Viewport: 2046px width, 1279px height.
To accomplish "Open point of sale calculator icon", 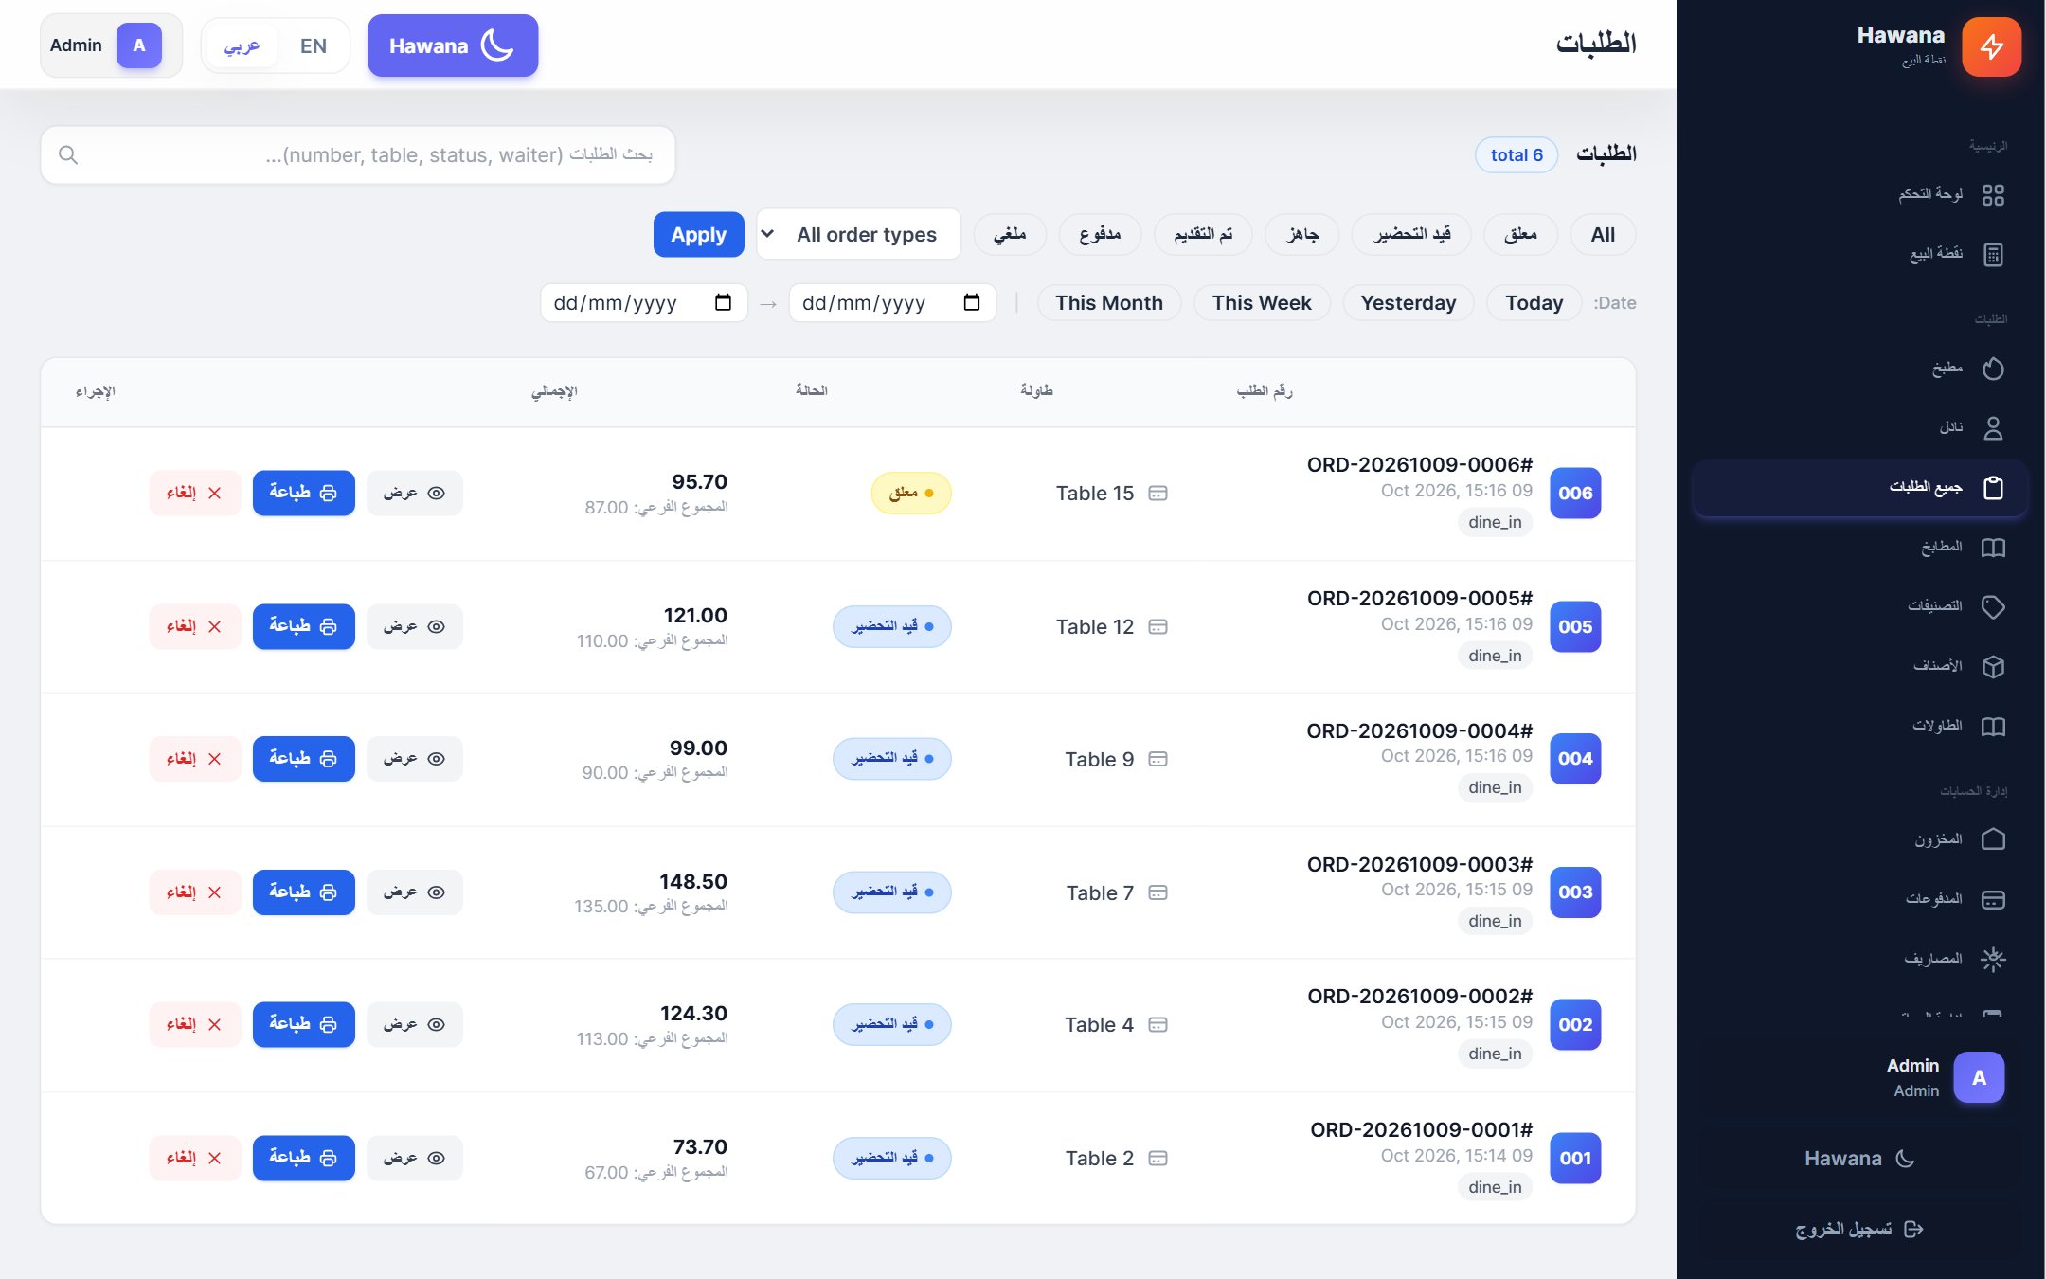I will pyautogui.click(x=1993, y=254).
